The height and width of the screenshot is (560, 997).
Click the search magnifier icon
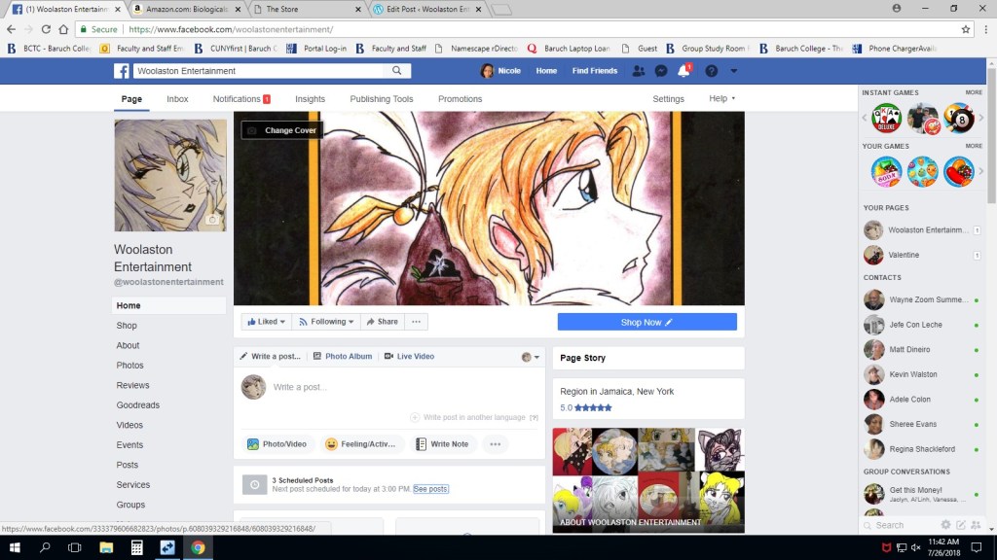397,70
